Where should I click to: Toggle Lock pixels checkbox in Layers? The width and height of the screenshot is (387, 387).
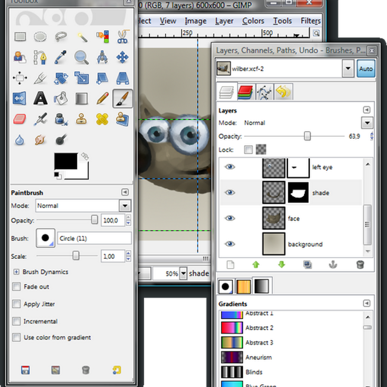(x=248, y=149)
